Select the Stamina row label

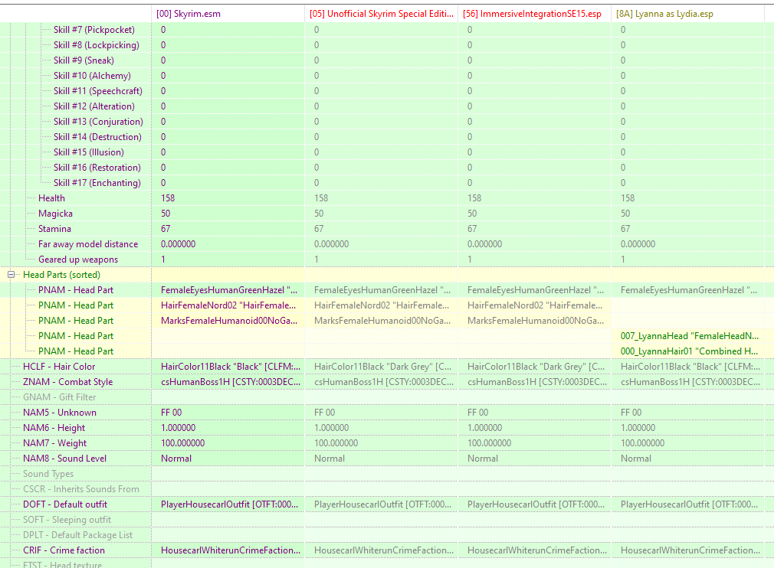coord(54,228)
